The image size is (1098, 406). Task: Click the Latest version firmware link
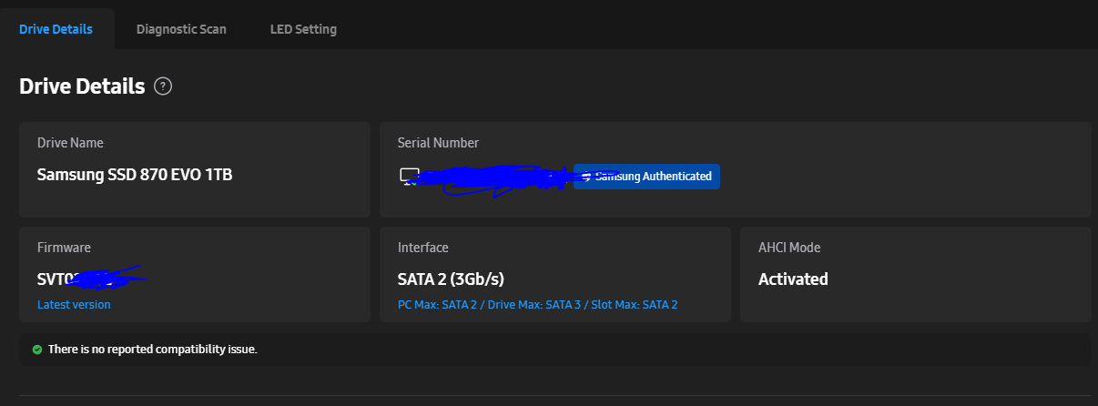click(74, 305)
